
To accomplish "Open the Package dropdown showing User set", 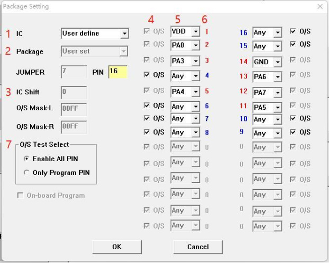I will tap(95, 51).
